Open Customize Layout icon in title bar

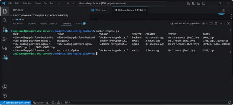189,3
